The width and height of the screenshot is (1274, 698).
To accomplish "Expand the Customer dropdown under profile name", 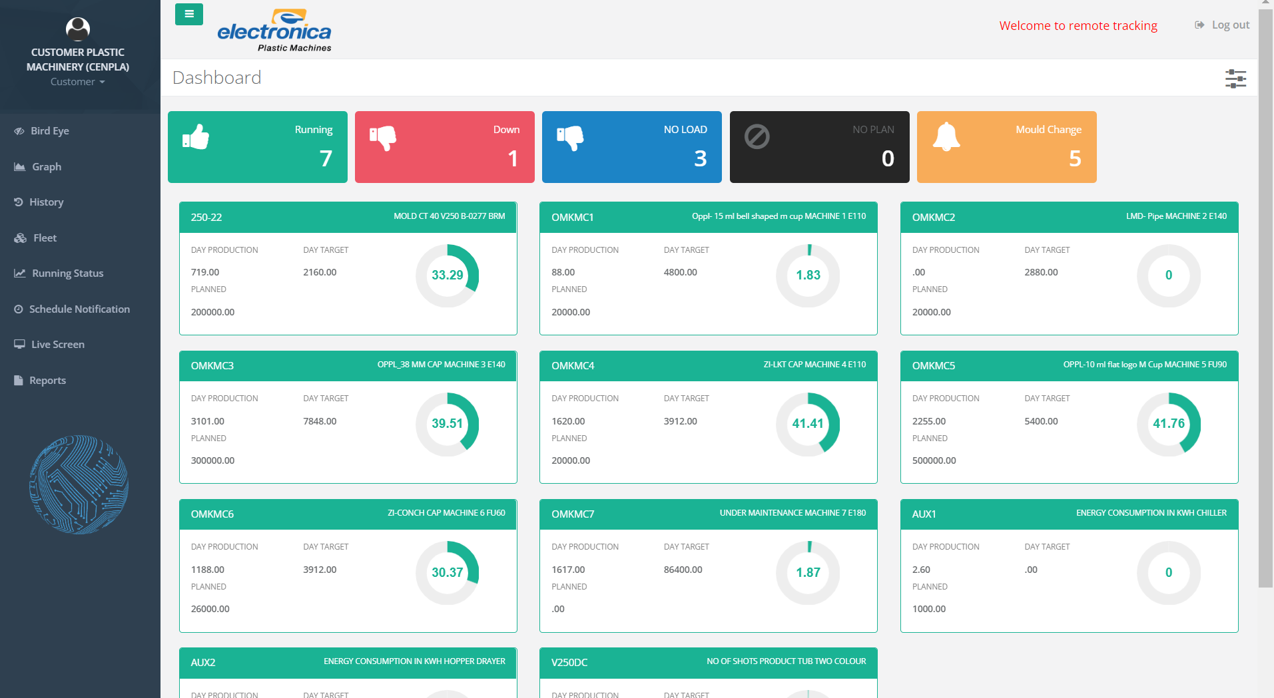I will 78,82.
